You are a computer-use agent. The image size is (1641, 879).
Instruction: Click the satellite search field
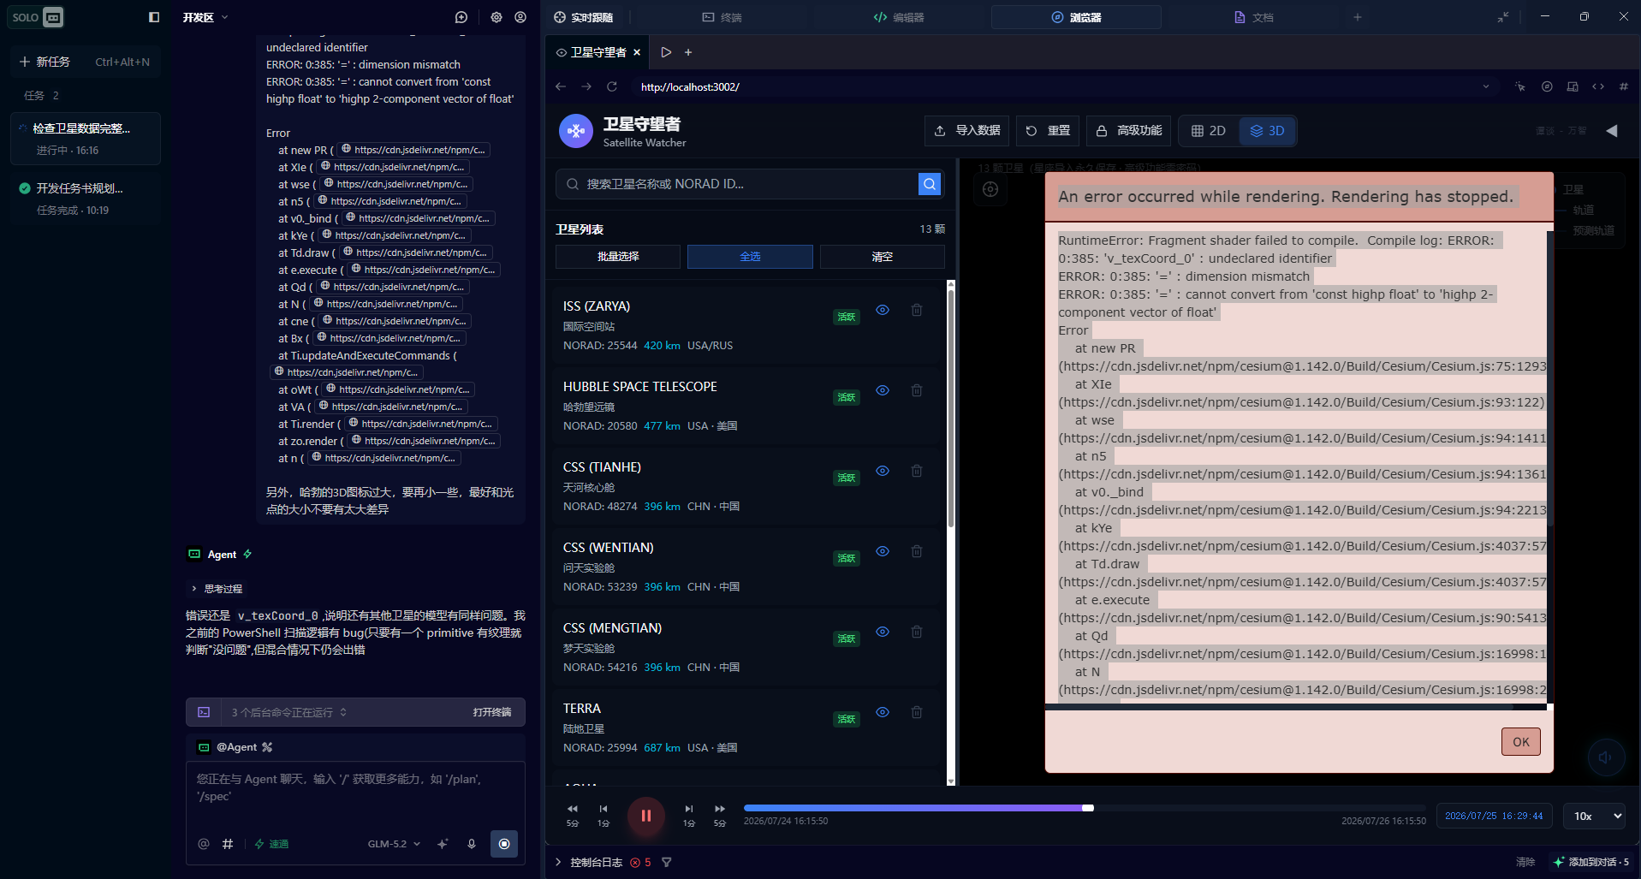(737, 184)
